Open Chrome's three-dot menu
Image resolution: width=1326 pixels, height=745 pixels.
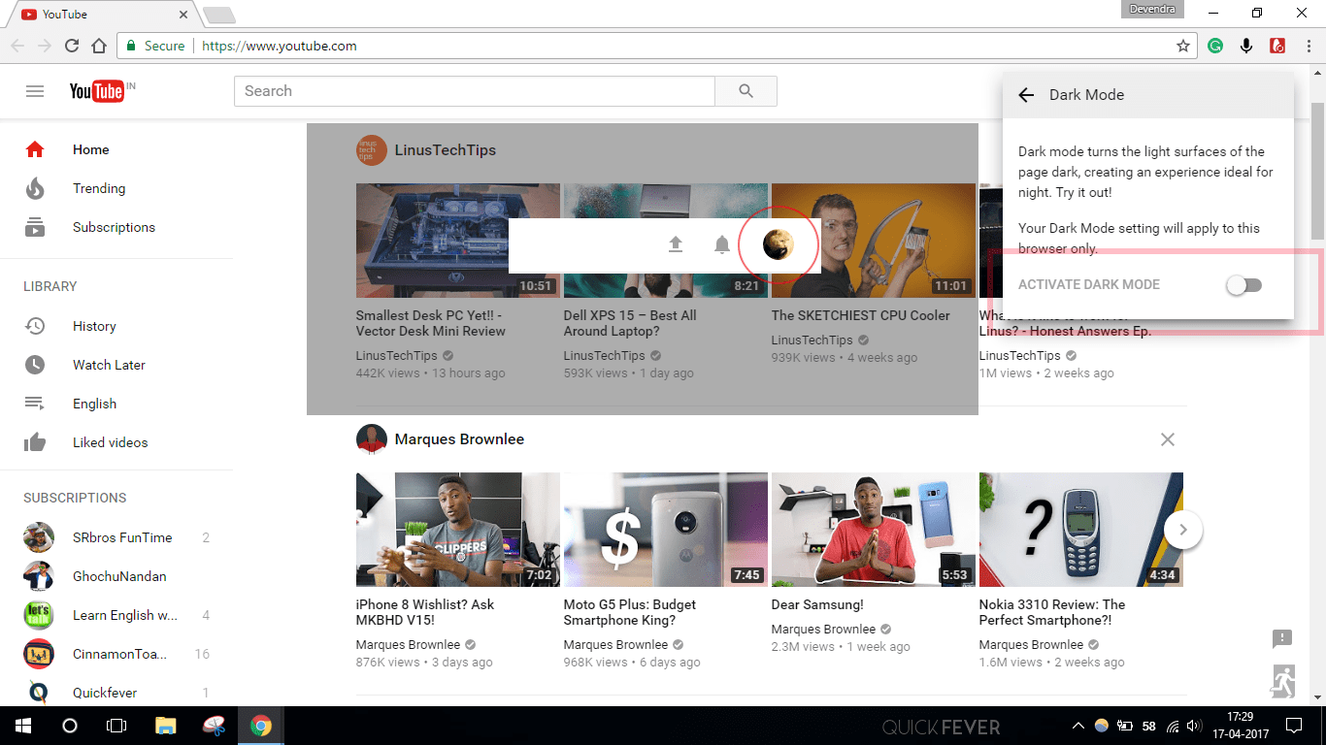1308,46
